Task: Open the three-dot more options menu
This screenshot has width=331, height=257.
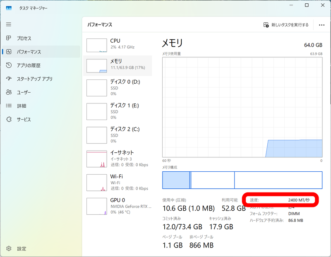Action: coord(321,25)
